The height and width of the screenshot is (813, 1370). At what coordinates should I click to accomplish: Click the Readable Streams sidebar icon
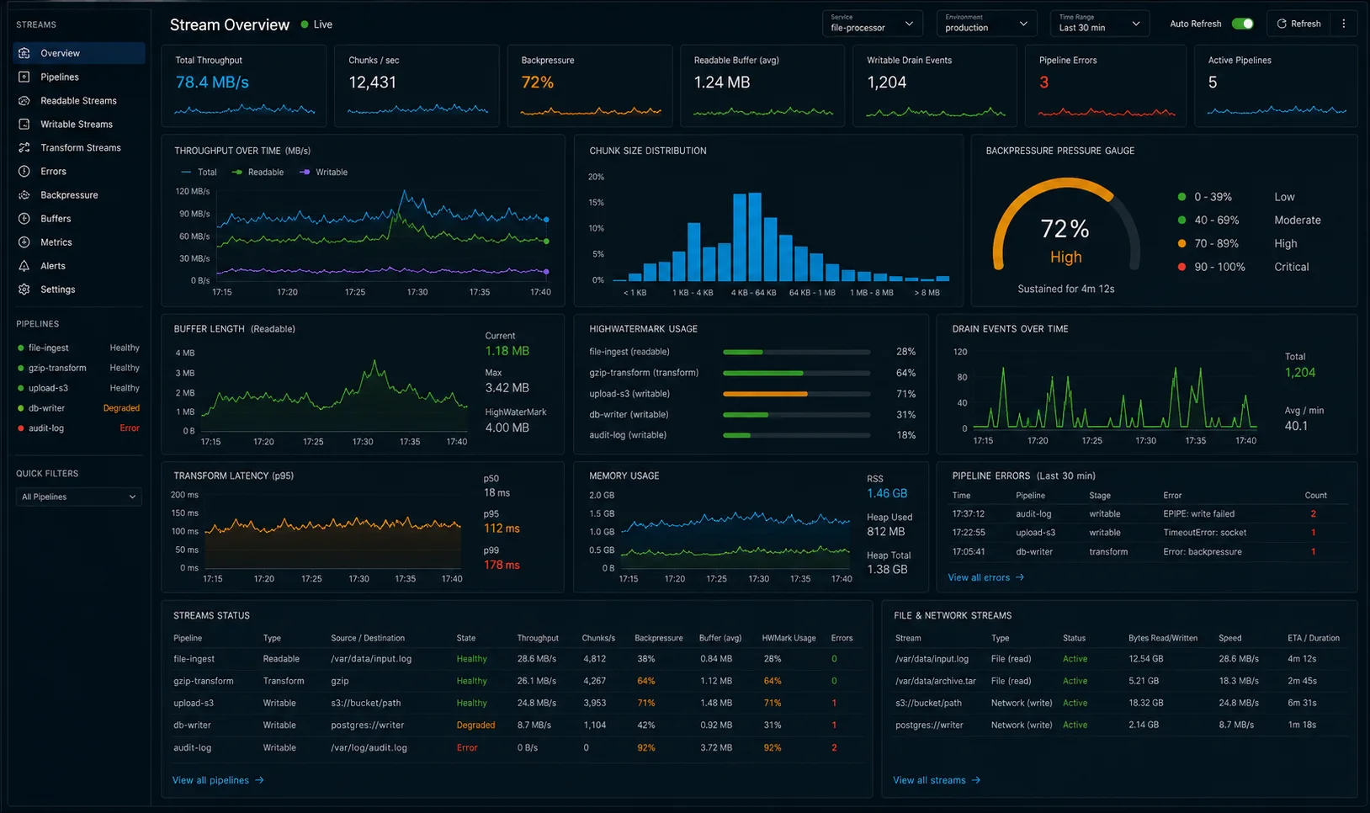click(24, 100)
